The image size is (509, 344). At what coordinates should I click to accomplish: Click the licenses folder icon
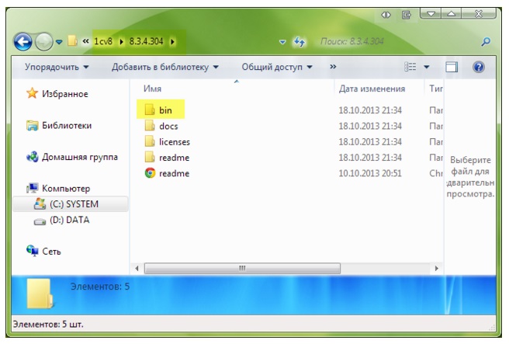150,141
